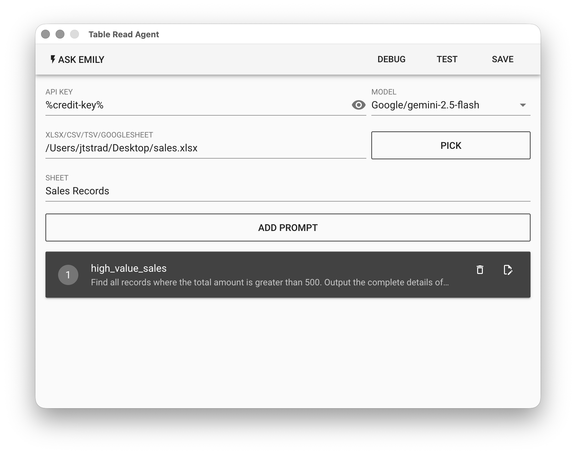Delete the high_value_sales prompt with trash icon
Viewport: 576px width, 455px height.
pyautogui.click(x=480, y=270)
